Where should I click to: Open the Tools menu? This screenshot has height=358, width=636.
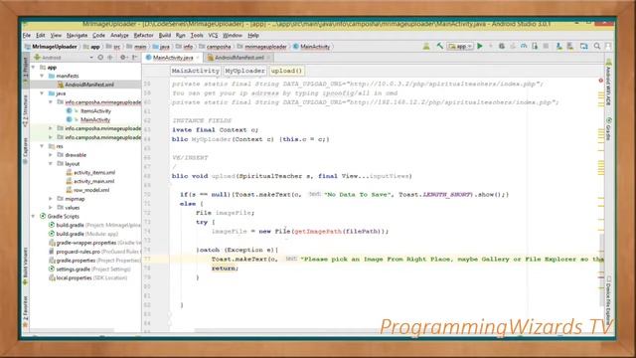pyautogui.click(x=197, y=36)
